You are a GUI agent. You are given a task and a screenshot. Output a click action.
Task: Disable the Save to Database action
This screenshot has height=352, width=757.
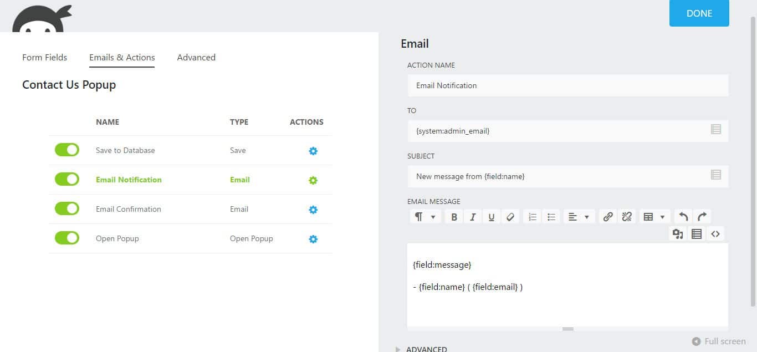[x=67, y=150]
